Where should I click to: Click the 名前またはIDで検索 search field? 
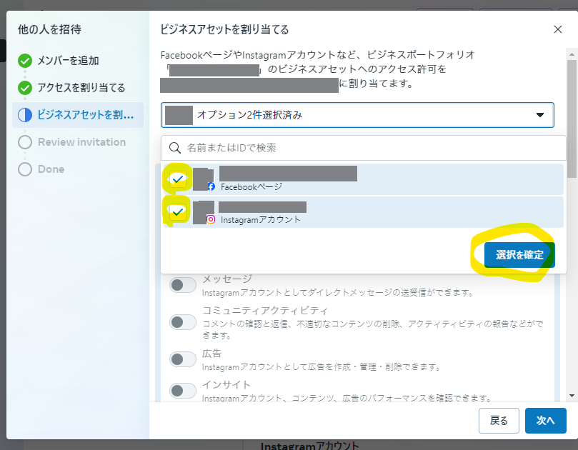coord(363,148)
